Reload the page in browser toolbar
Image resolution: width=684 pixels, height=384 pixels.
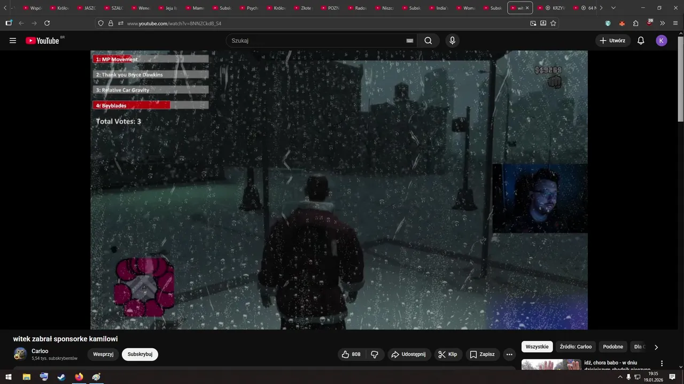click(47, 23)
